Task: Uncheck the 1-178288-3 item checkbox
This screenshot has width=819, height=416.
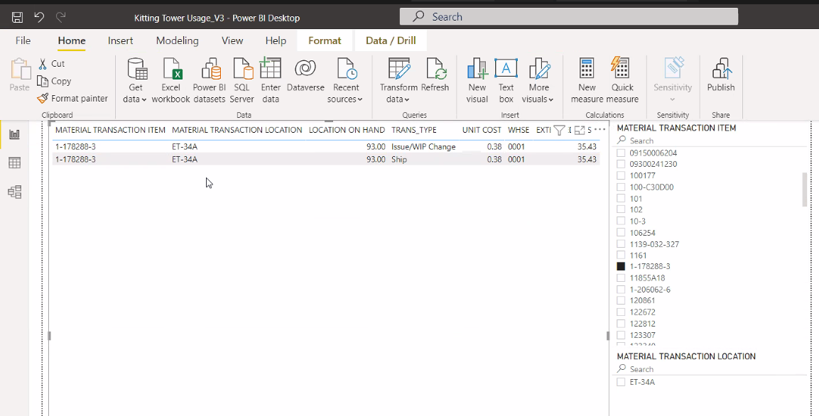Action: tap(621, 266)
